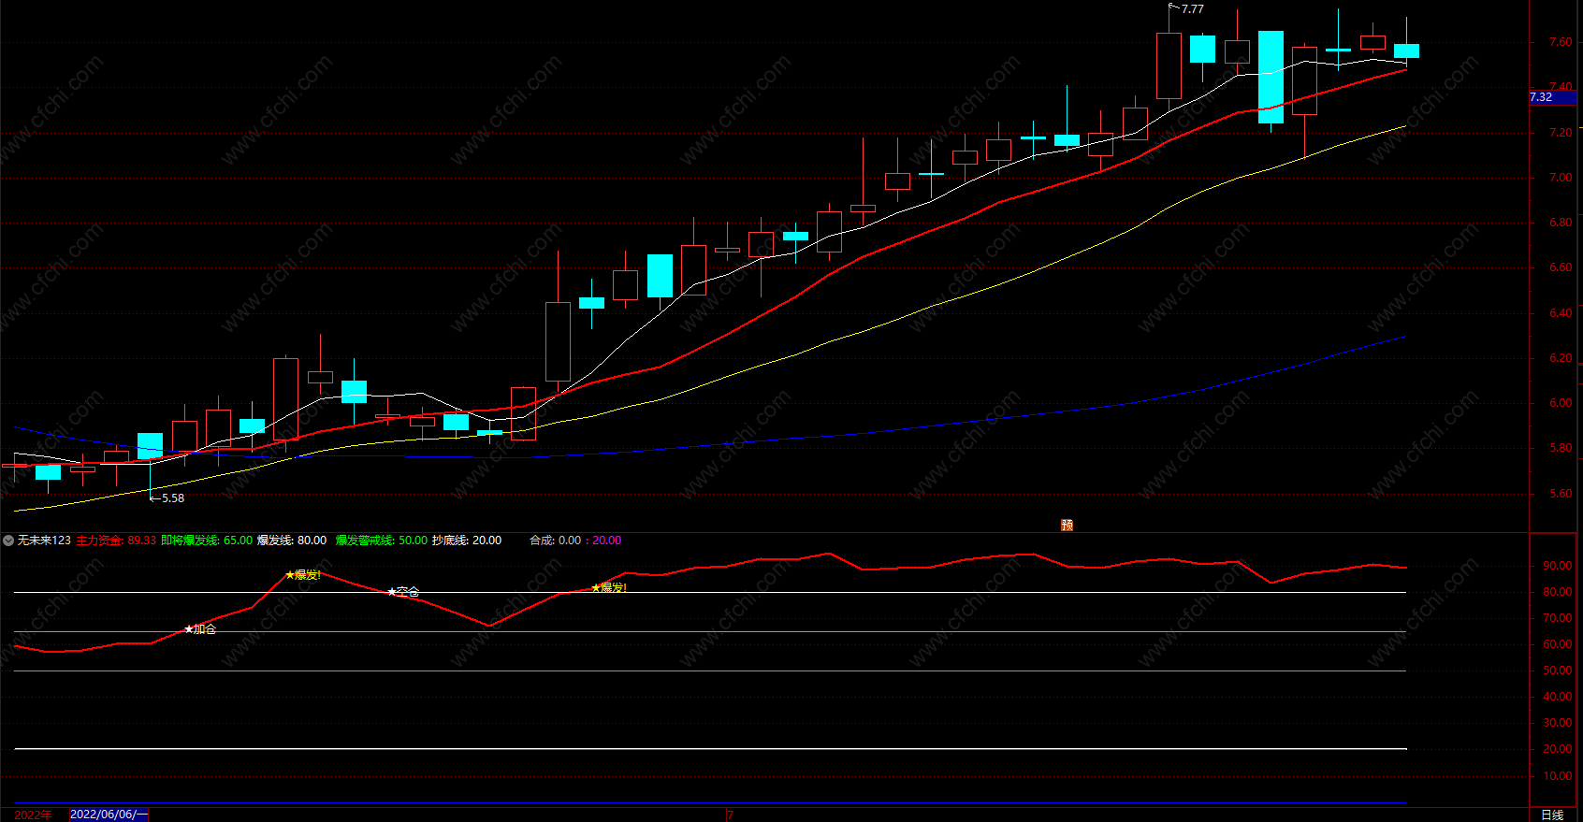The image size is (1583, 822).
Task: Click the 5.58 low price label
Action: [173, 498]
